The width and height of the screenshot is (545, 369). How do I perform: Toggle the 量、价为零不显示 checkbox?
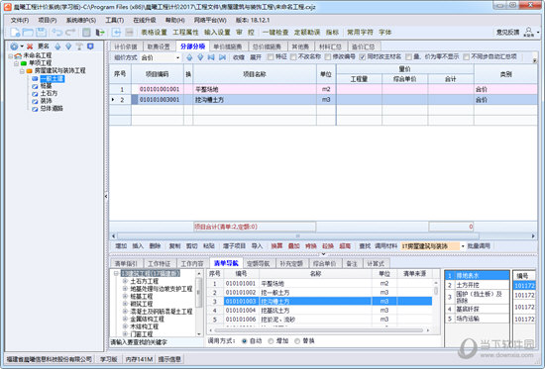click(408, 57)
